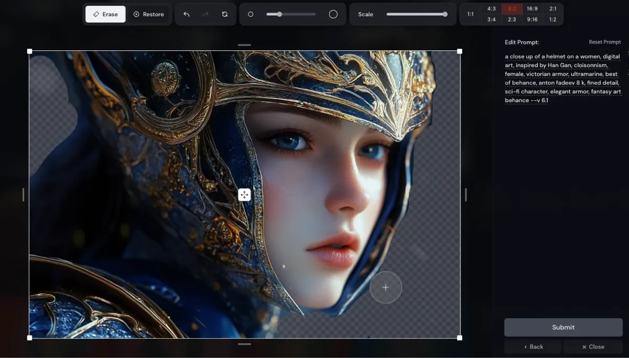Switch to the Restore tool
Image resolution: width=629 pixels, height=358 pixels.
coord(149,14)
